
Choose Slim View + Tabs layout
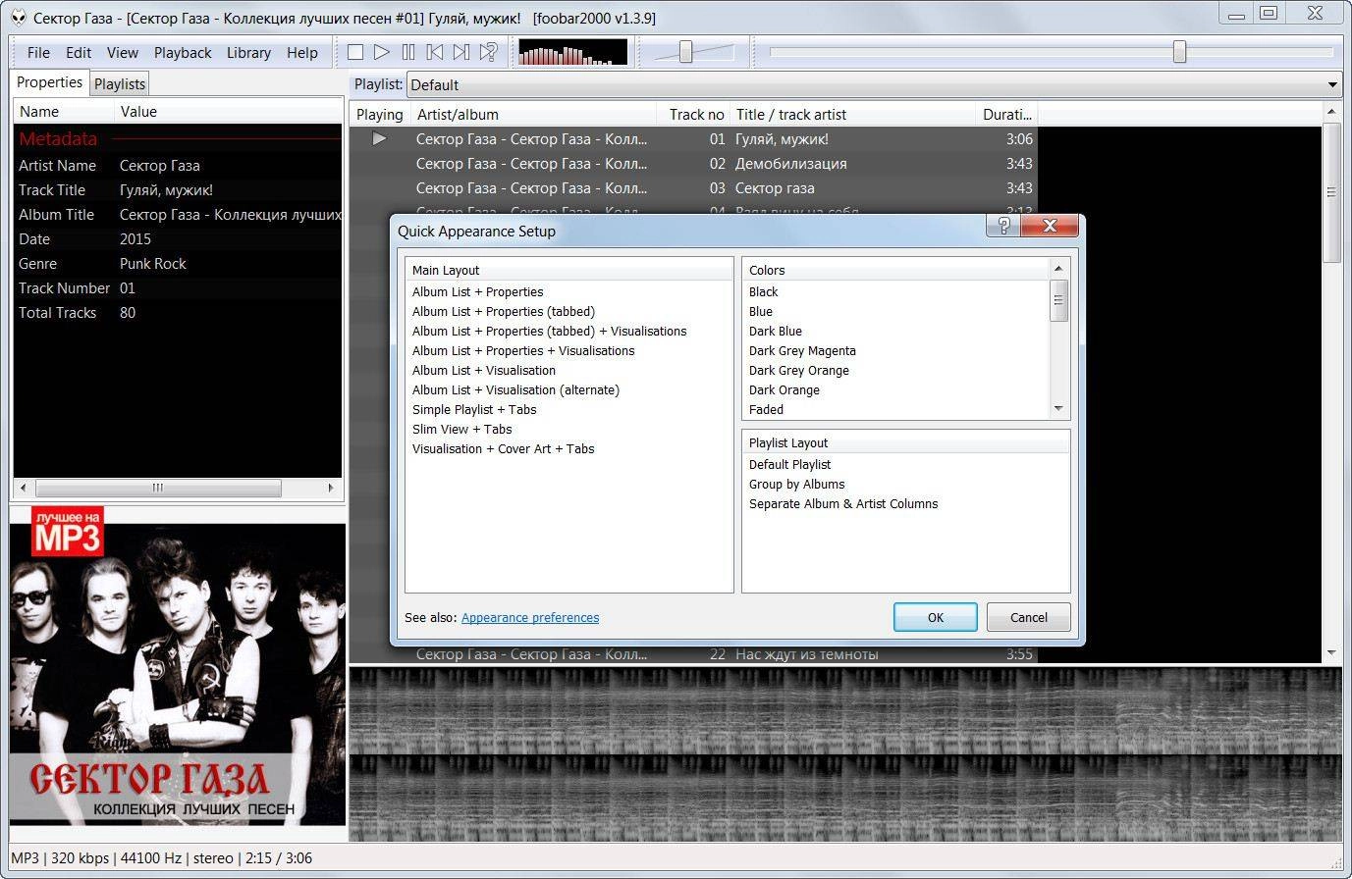coord(461,429)
